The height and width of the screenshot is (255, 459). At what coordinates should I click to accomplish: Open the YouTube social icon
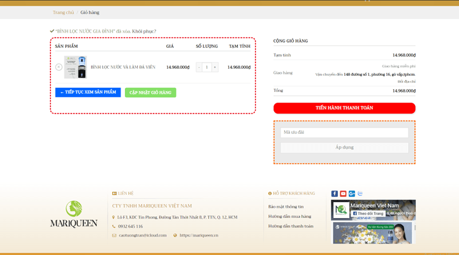[x=343, y=194]
